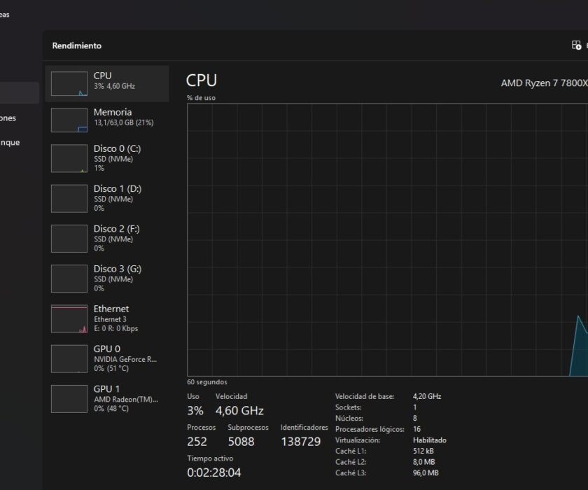The width and height of the screenshot is (588, 490).
Task: Click the Velocidad de base 4,20 GHz value
Action: 427,396
